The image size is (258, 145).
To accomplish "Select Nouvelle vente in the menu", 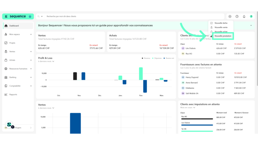I will [221, 27].
